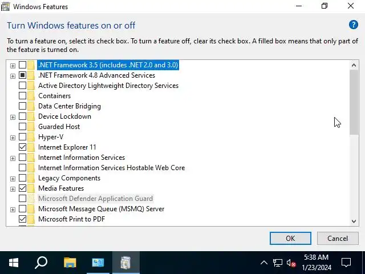365x274 pixels.
Task: Click folder icon beside Microsoft Print to PDF
Action: [x=31, y=219]
